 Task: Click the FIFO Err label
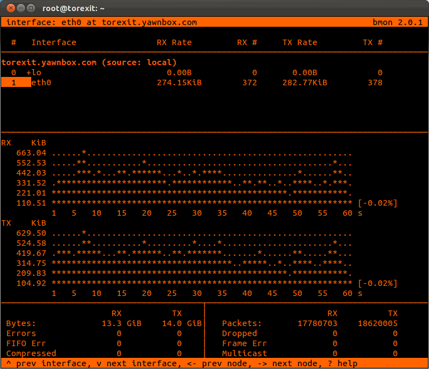(x=26, y=343)
